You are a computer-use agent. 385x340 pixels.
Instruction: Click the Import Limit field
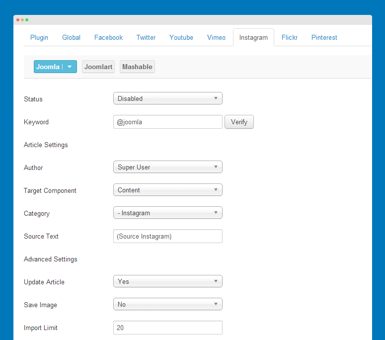pyautogui.click(x=168, y=328)
